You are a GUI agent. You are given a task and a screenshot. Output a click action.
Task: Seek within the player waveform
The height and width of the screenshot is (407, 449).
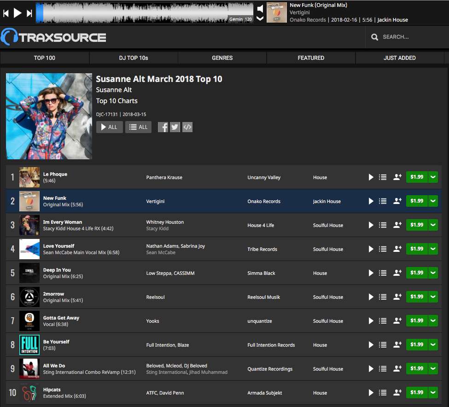tap(145, 12)
